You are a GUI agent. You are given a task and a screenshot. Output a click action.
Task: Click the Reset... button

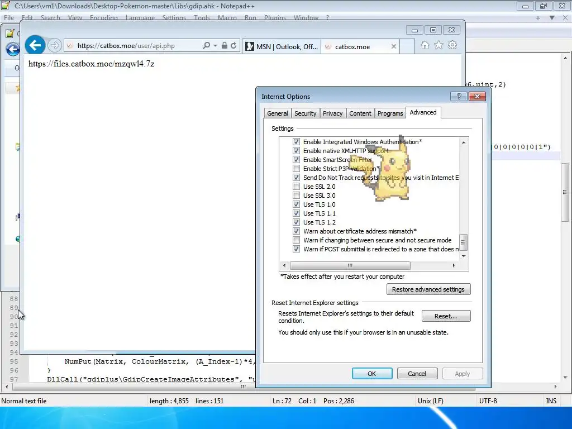(446, 316)
